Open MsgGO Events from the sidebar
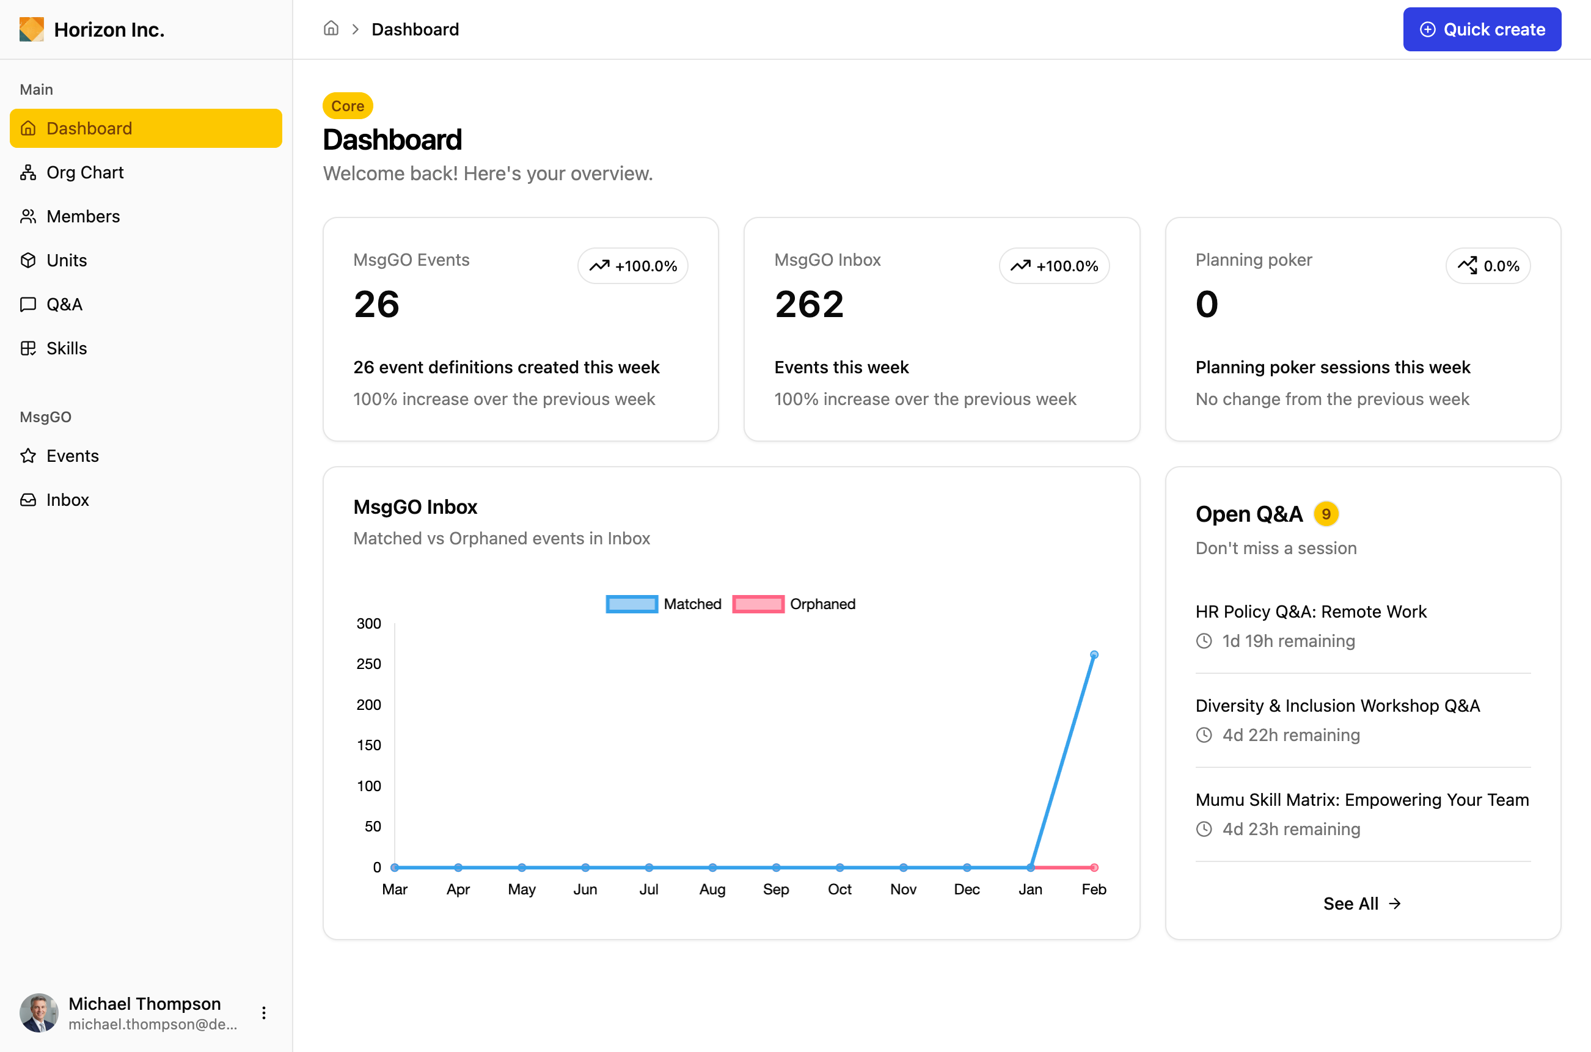 pyautogui.click(x=72, y=456)
